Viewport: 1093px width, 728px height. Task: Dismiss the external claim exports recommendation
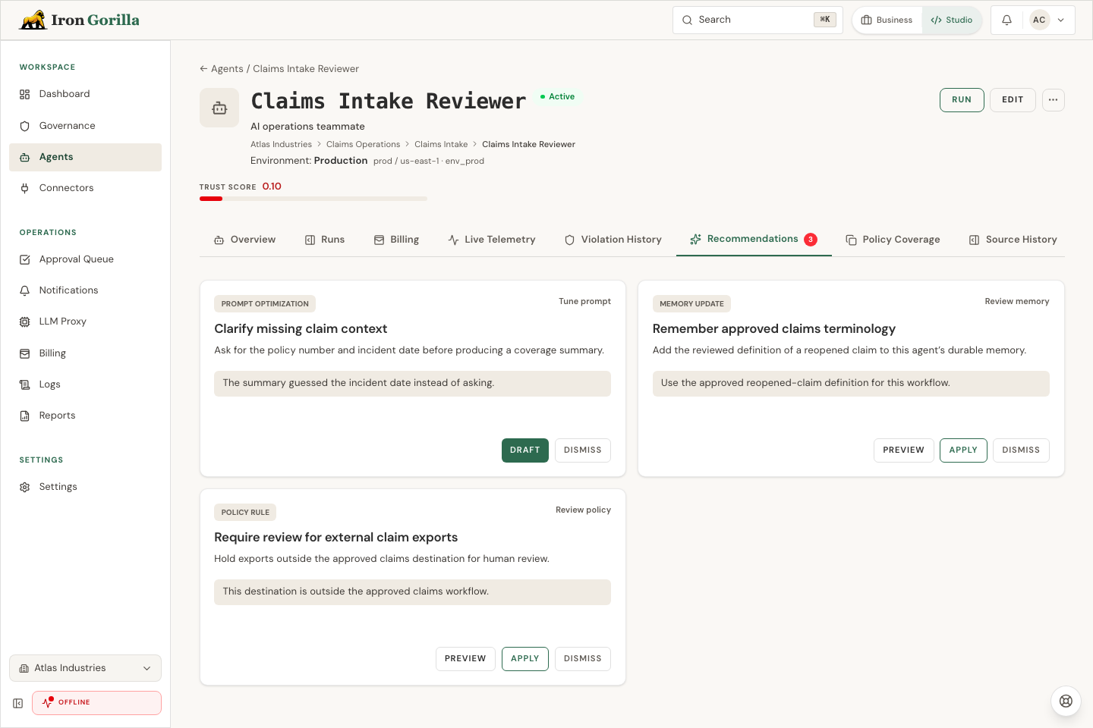[582, 659]
